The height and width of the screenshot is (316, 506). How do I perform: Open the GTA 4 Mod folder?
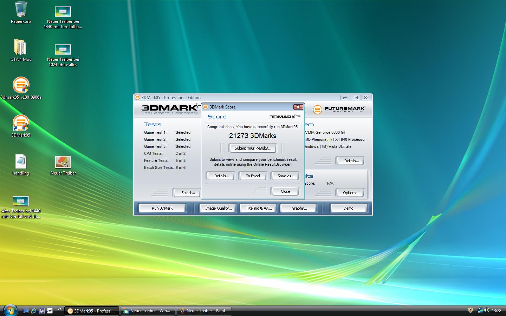click(x=21, y=50)
